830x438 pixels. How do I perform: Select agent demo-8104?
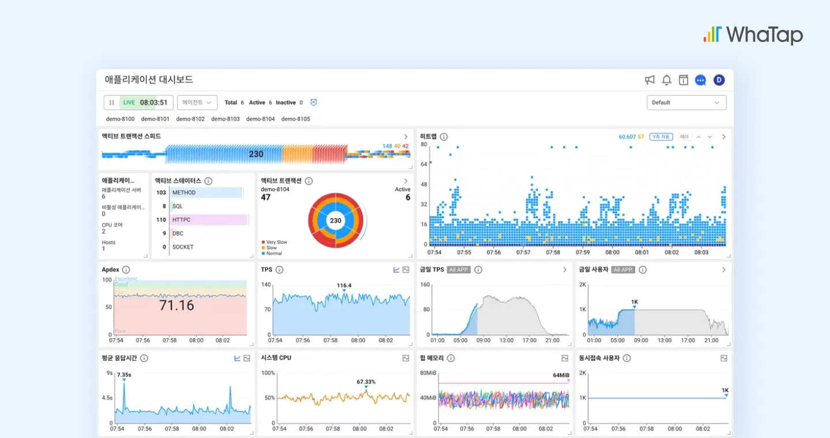pos(261,119)
